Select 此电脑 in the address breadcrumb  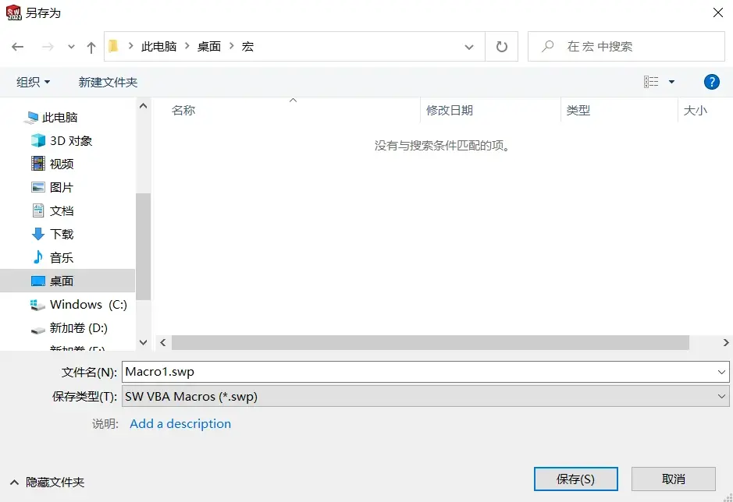click(159, 46)
